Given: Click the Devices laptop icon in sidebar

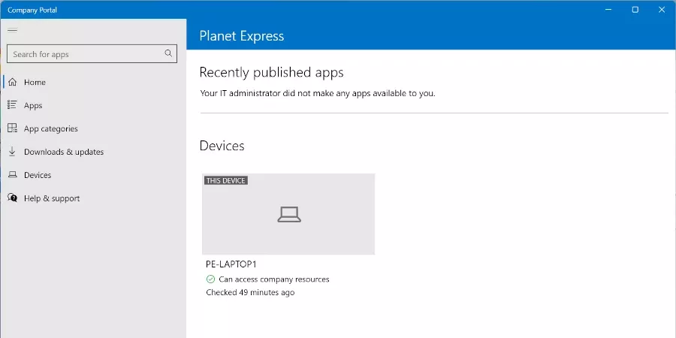Looking at the screenshot, I should coord(12,175).
